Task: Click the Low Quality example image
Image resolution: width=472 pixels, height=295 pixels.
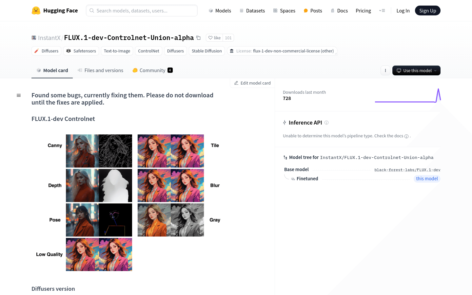Action: tap(99, 254)
